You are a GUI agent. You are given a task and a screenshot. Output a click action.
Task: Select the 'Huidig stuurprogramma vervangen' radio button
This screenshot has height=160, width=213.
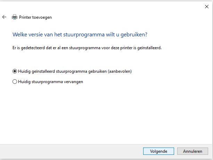click(x=15, y=82)
